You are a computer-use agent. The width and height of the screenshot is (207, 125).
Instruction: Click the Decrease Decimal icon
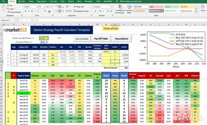111,11
